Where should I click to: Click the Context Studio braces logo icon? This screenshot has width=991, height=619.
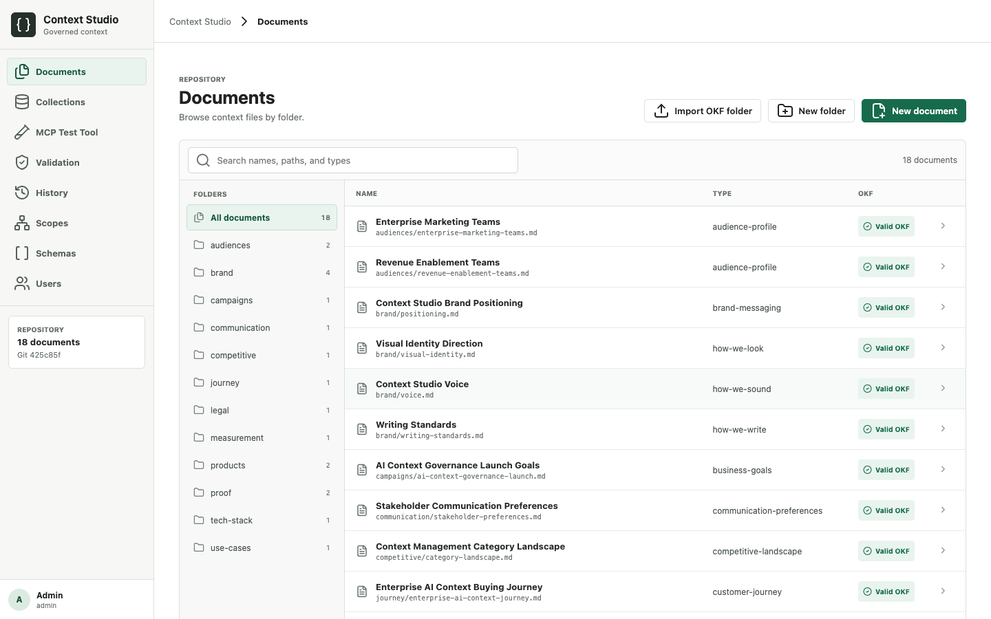23,25
